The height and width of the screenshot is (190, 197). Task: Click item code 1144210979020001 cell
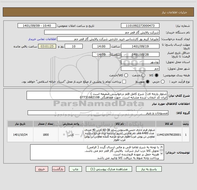(x=169, y=135)
